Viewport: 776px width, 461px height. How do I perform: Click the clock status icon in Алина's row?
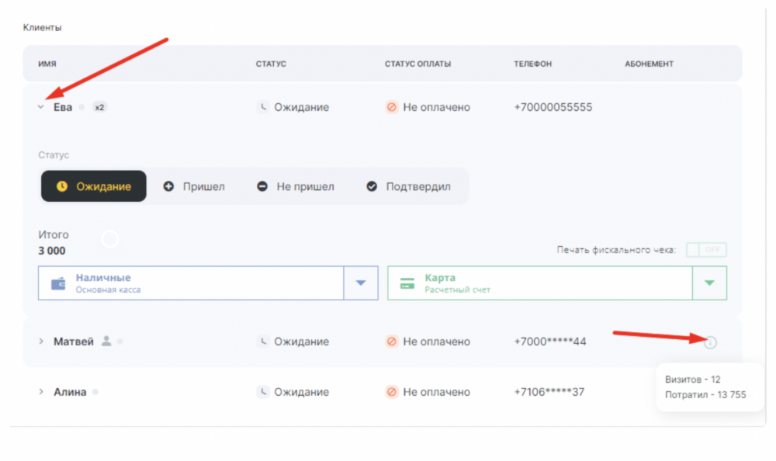click(x=263, y=392)
